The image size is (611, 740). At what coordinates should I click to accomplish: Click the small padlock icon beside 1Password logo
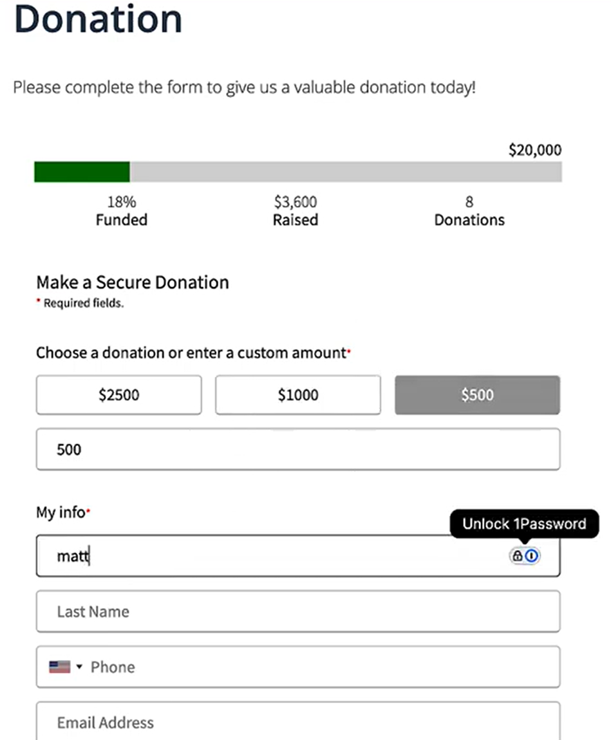[518, 556]
